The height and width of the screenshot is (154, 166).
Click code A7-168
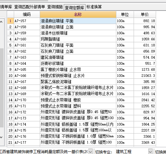(x=20, y=88)
